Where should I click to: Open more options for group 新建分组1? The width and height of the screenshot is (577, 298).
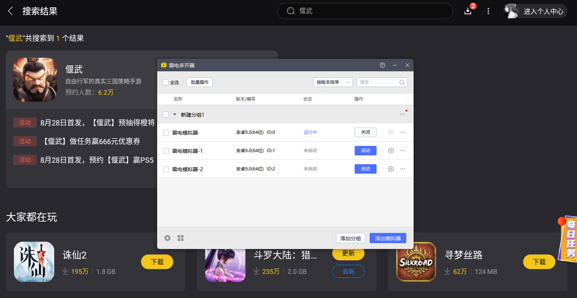pos(402,114)
